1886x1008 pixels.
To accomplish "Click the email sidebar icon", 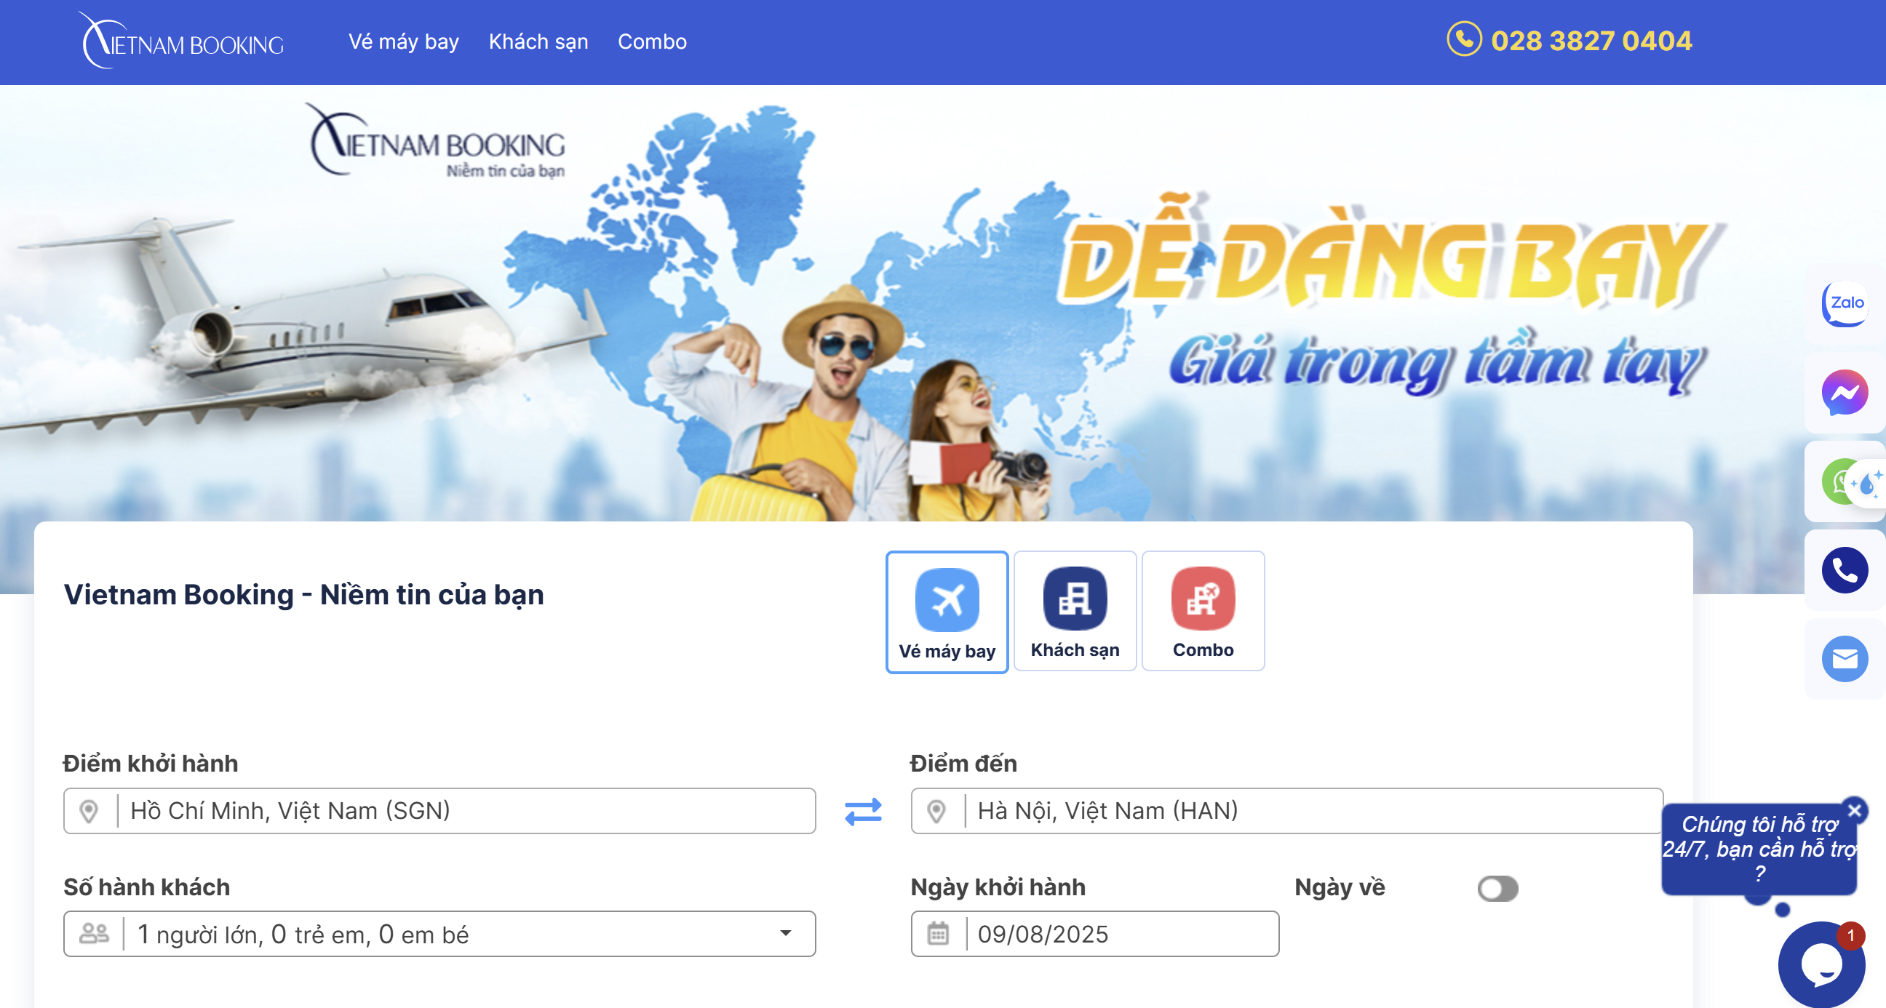I will click(1845, 659).
